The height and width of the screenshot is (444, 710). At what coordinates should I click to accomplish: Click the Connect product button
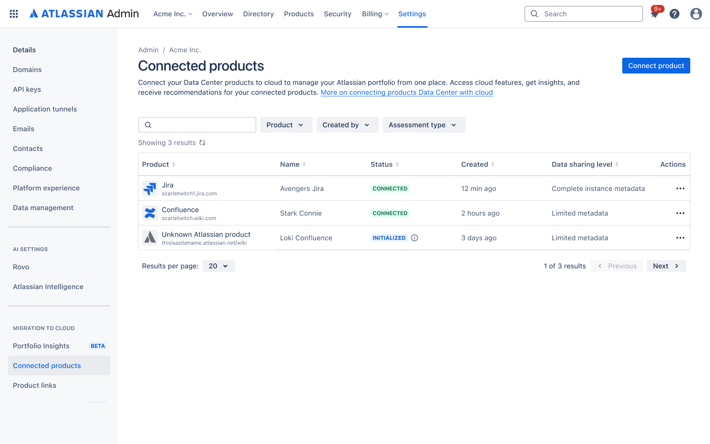click(656, 66)
